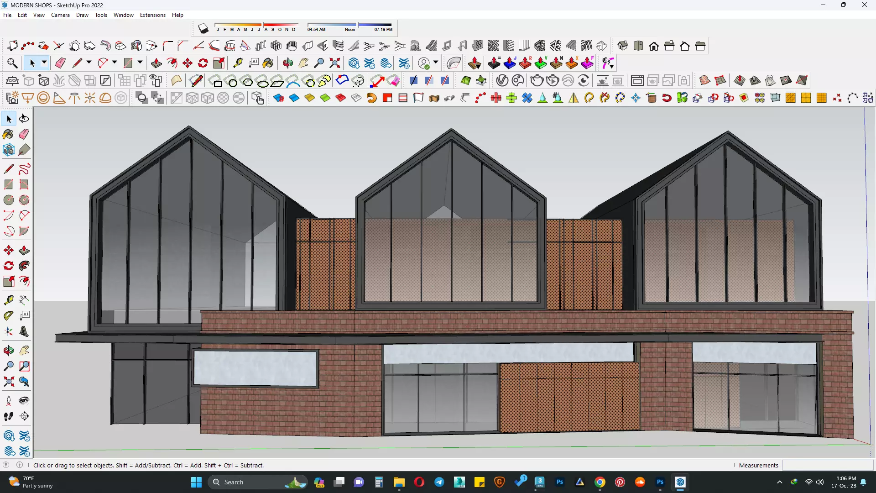Click the Section Plane tool in left toolbar
This screenshot has width=876, height=493.
[x=24, y=416]
